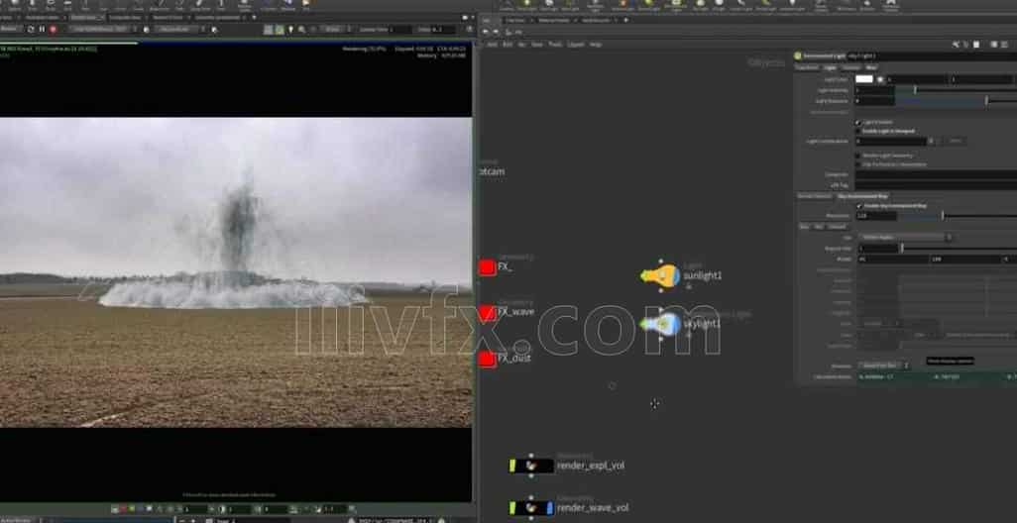
Task: Pause the render in the render view
Action: tap(42, 29)
